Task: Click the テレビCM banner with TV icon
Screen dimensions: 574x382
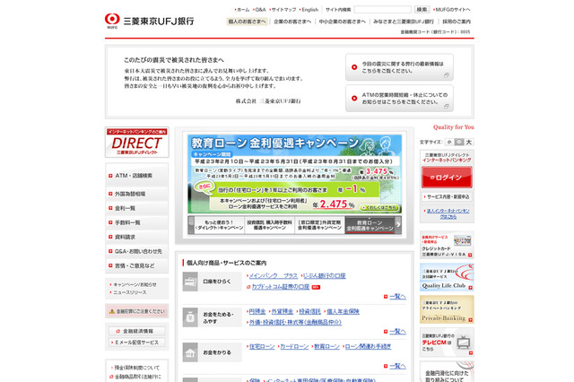Action: [x=447, y=343]
